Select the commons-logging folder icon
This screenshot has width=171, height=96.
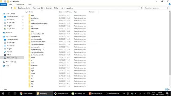pos(29,52)
